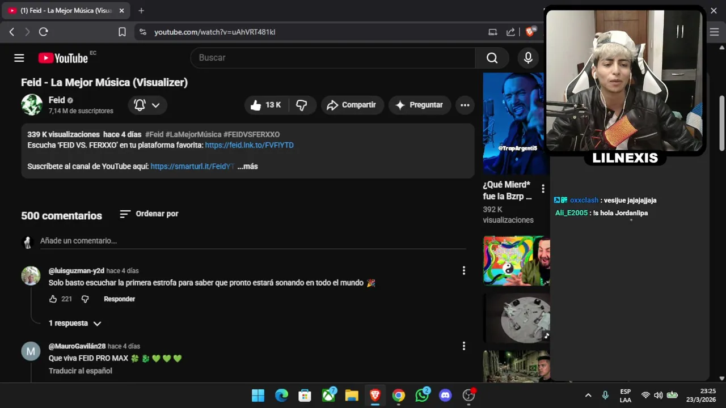
Task: Open a new browser tab with plus
Action: click(141, 11)
